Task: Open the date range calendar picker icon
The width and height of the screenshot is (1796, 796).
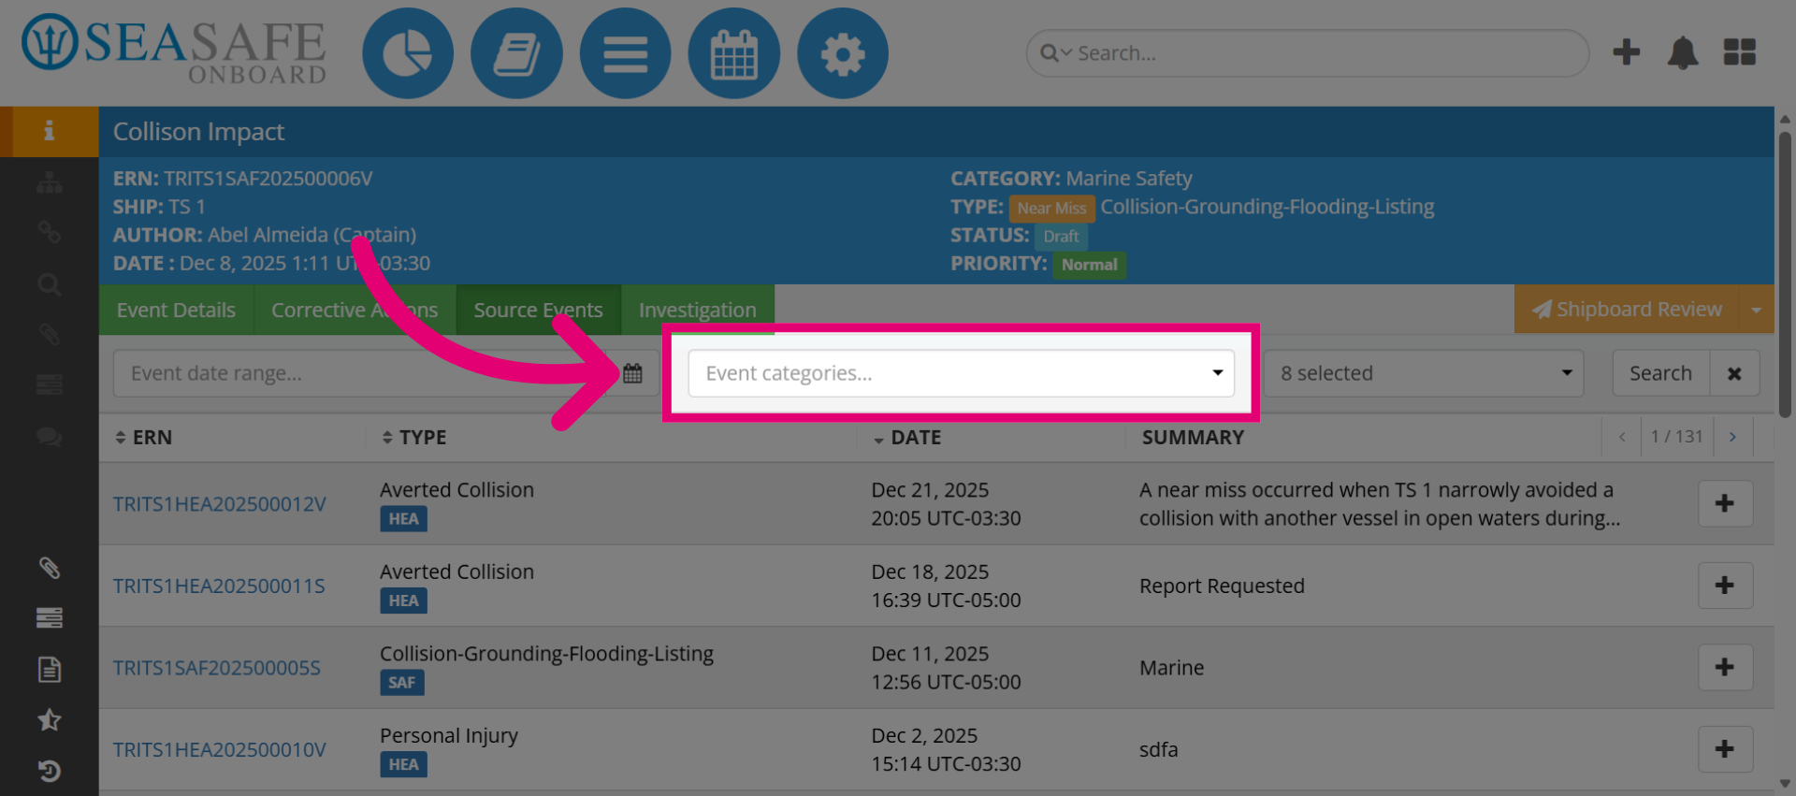Action: [x=632, y=373]
